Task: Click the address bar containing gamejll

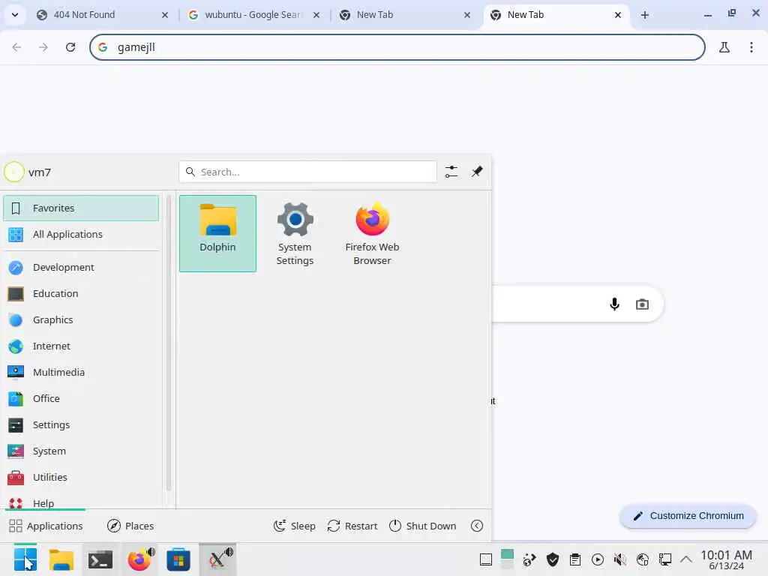Action: point(397,47)
